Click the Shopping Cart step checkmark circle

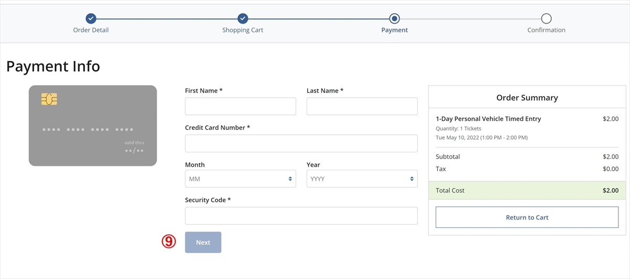click(243, 18)
